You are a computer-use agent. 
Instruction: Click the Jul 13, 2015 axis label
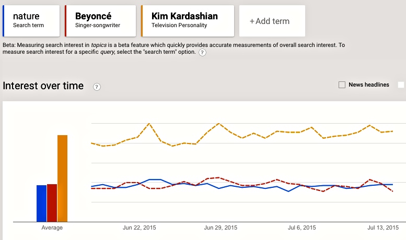(x=383, y=227)
